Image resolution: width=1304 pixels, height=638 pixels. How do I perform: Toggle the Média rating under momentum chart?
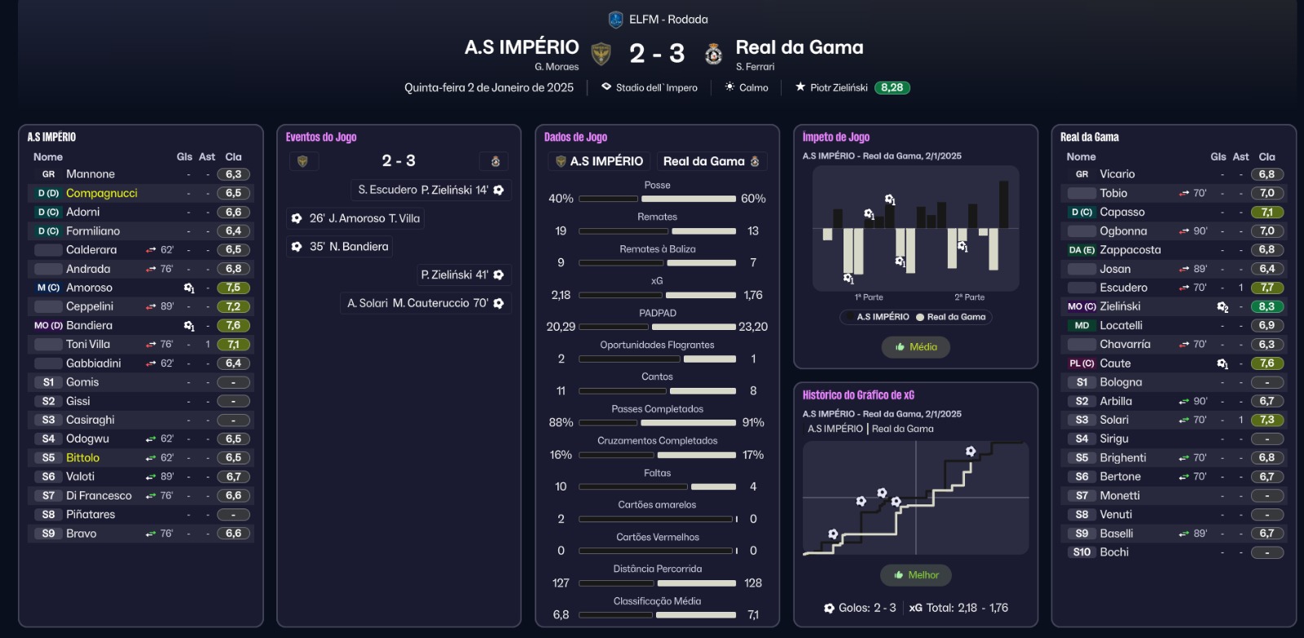coord(916,347)
